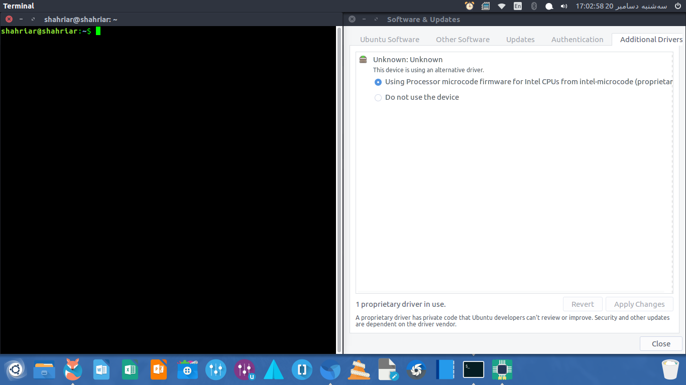Open the Wi-Fi network indicator
Image resolution: width=686 pixels, height=385 pixels.
(501, 6)
